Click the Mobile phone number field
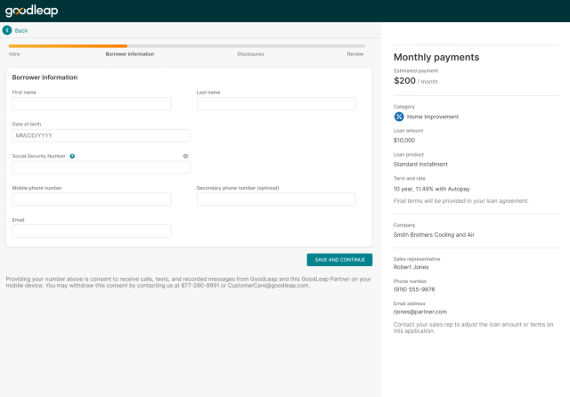570x397 pixels. pos(92,199)
